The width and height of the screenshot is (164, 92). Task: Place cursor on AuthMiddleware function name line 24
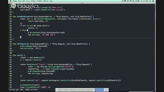click(24, 17)
